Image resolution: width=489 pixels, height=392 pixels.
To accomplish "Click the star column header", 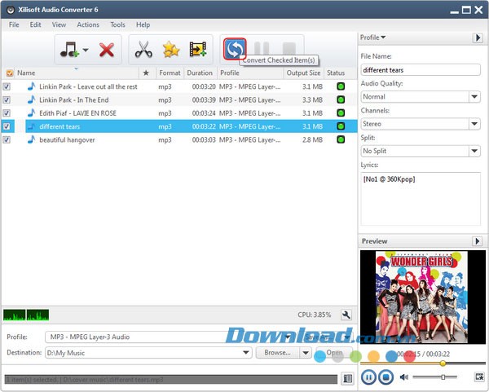I will pyautogui.click(x=146, y=73).
